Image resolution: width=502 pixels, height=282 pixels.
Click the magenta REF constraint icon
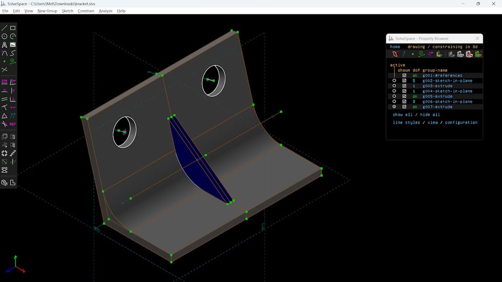pos(13,124)
